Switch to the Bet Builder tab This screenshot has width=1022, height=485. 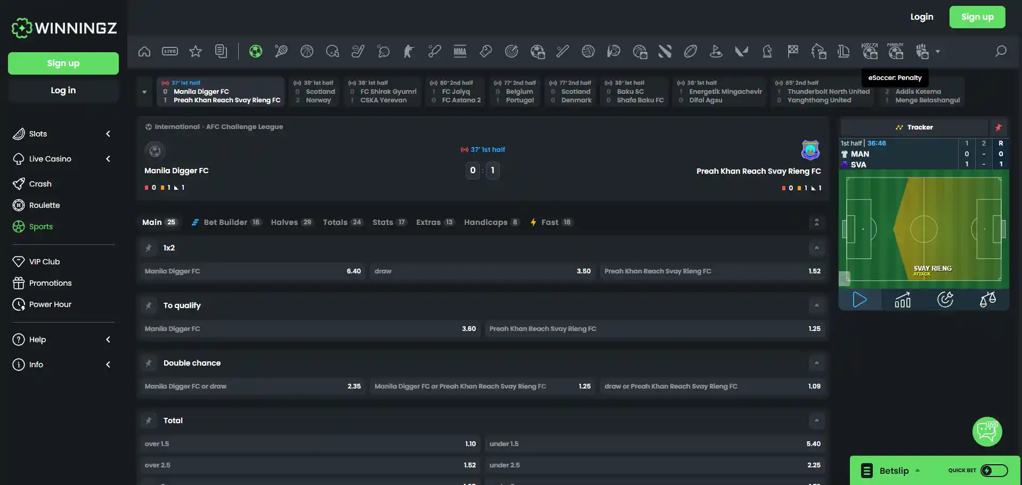226,222
